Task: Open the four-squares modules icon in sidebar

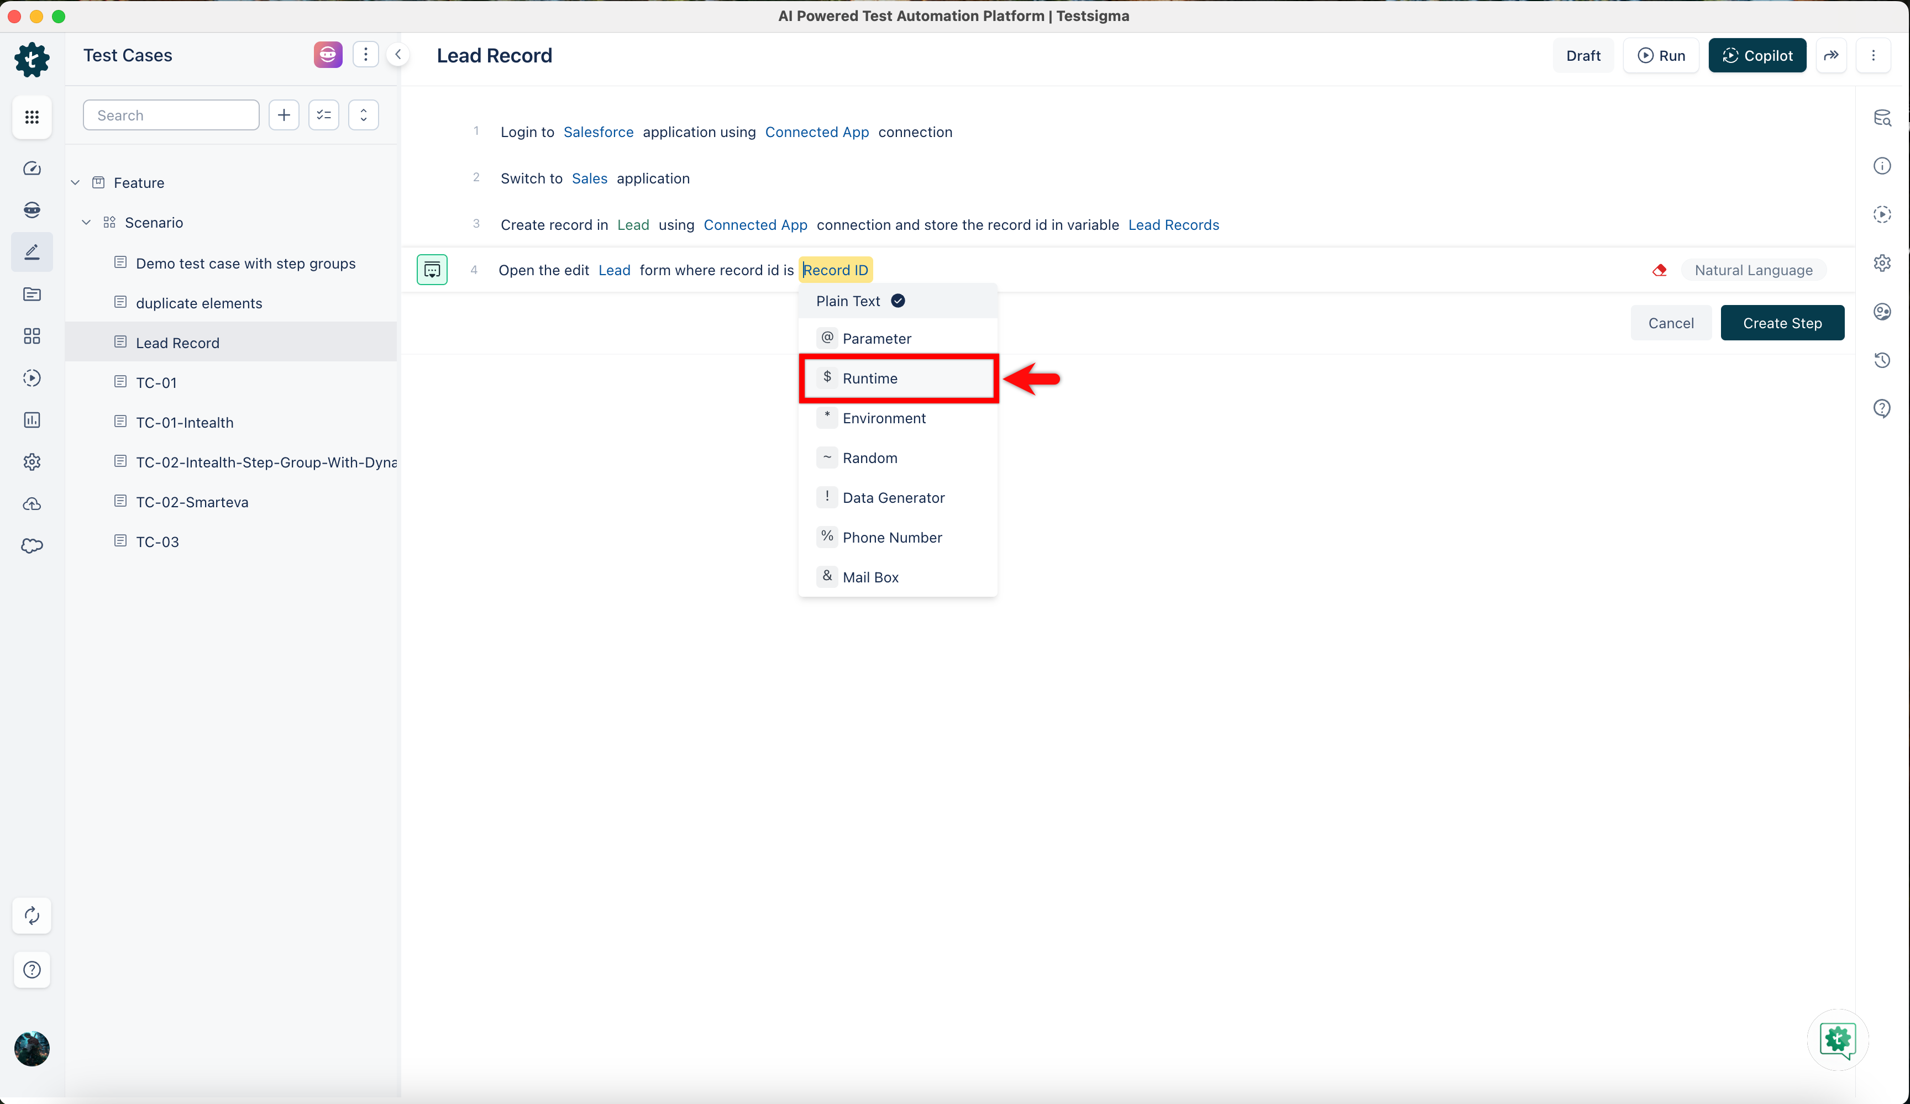Action: 32,335
